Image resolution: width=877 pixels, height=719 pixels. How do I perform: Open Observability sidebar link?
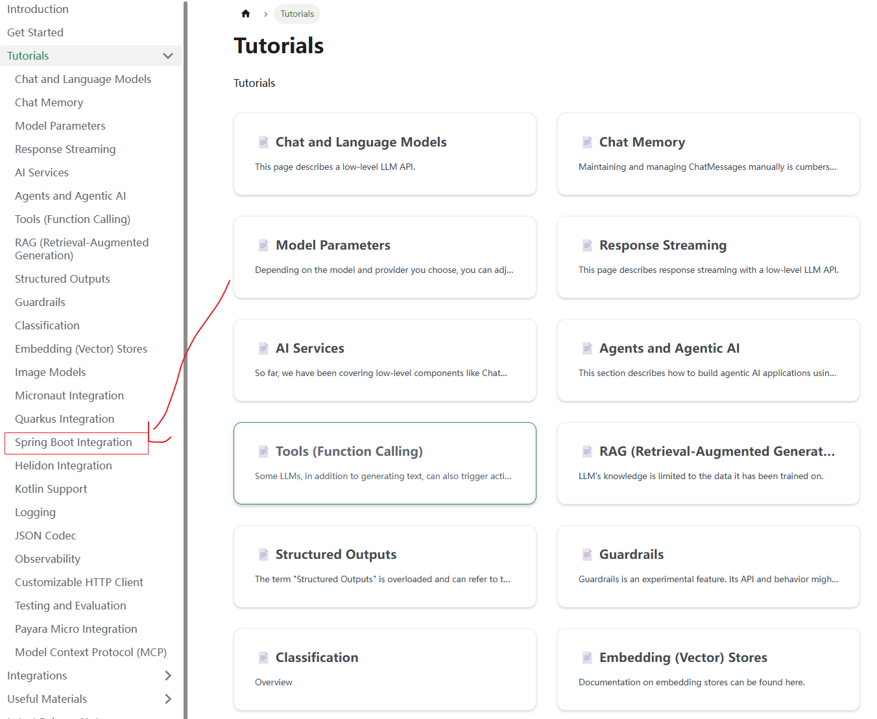pyautogui.click(x=47, y=559)
